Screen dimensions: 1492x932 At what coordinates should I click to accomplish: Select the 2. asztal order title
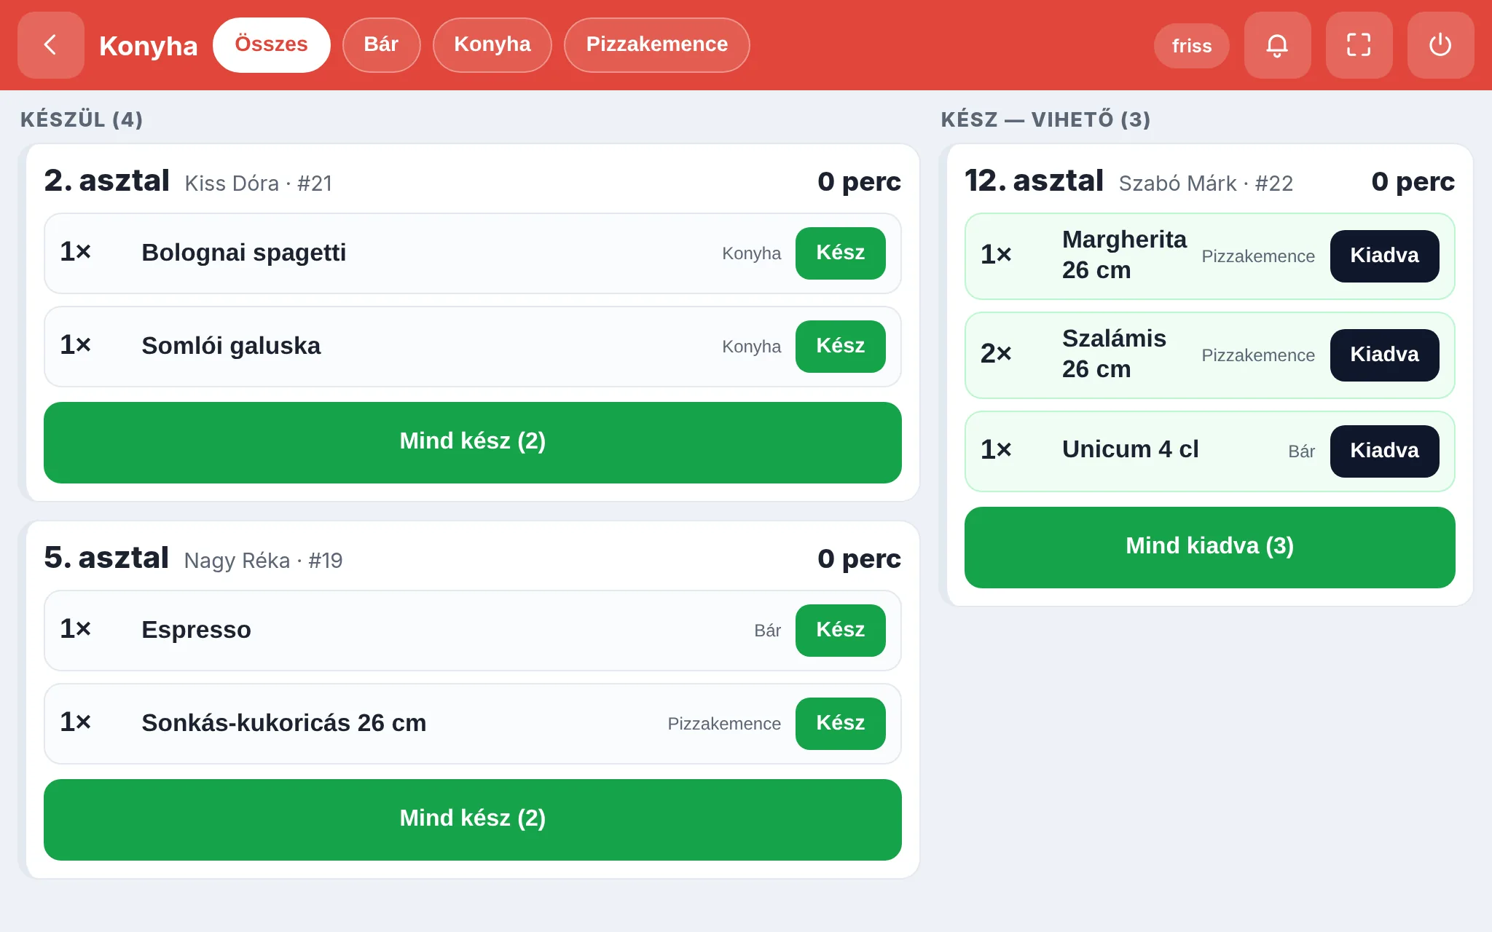pyautogui.click(x=107, y=181)
